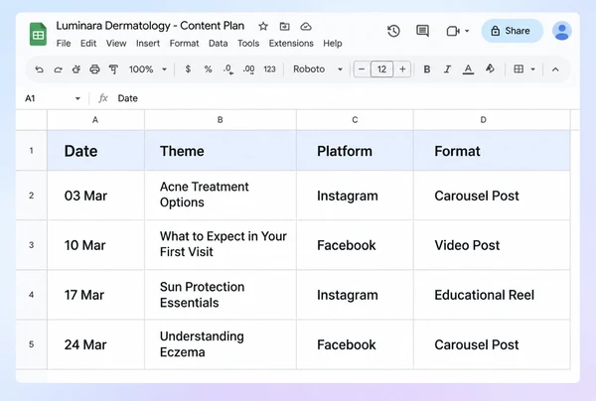The width and height of the screenshot is (596, 401).
Task: Click the document title Luminara Dermatology
Action: pos(150,26)
